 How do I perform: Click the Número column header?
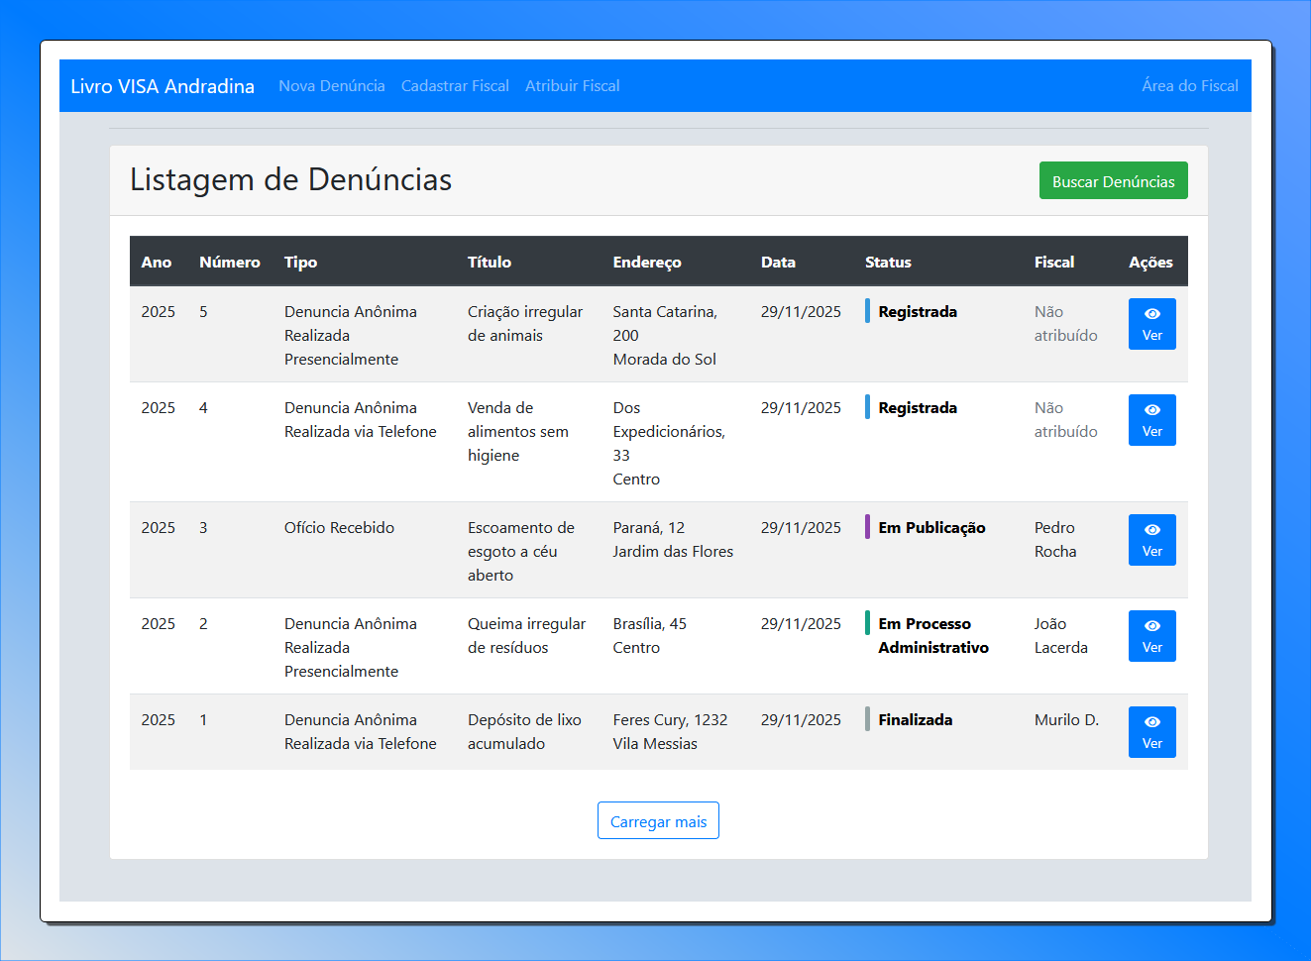click(x=229, y=263)
